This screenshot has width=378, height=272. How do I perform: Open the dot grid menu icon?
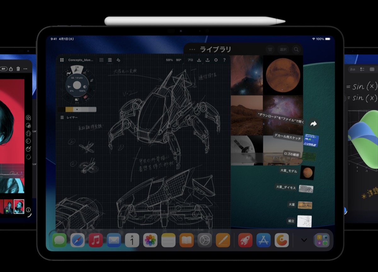[x=101, y=60]
